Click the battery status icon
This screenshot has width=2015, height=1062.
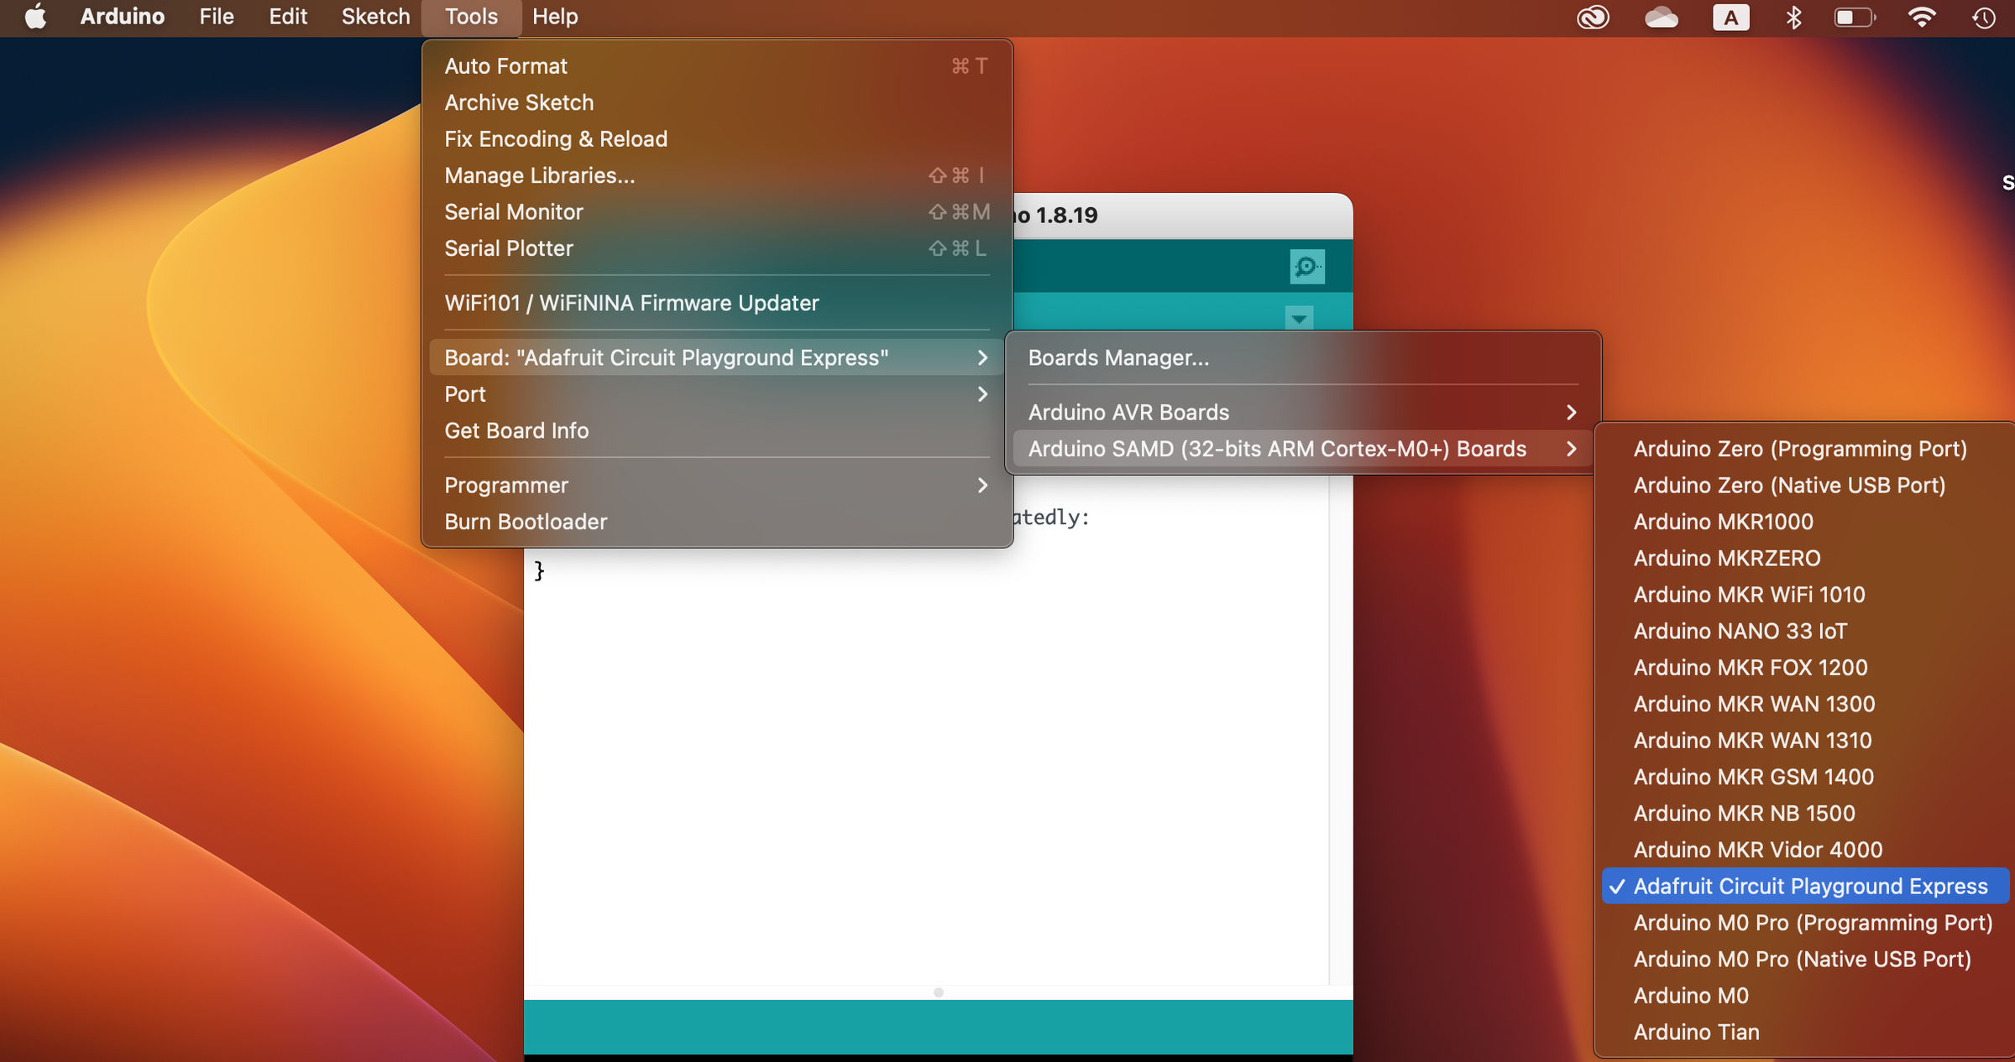1854,17
